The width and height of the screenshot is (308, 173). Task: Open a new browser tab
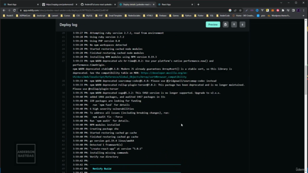(198, 4)
